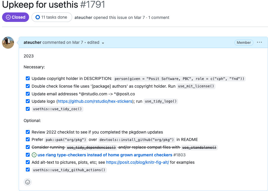Toggle the 'usethis::use_tidy_coc()' checkbox
The height and width of the screenshot is (191, 268).
tap(28, 109)
